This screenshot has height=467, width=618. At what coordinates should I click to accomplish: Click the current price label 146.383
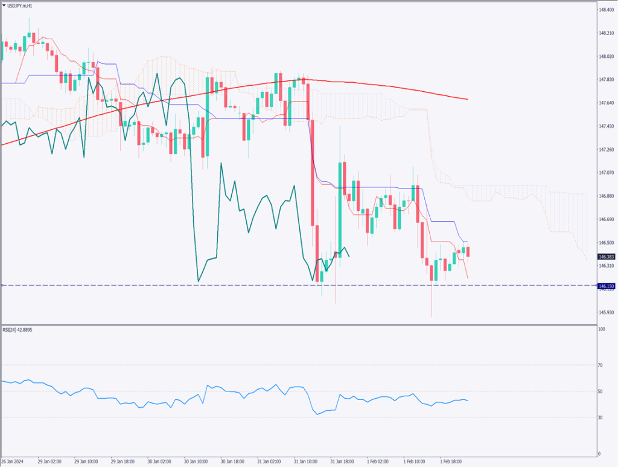(x=605, y=256)
